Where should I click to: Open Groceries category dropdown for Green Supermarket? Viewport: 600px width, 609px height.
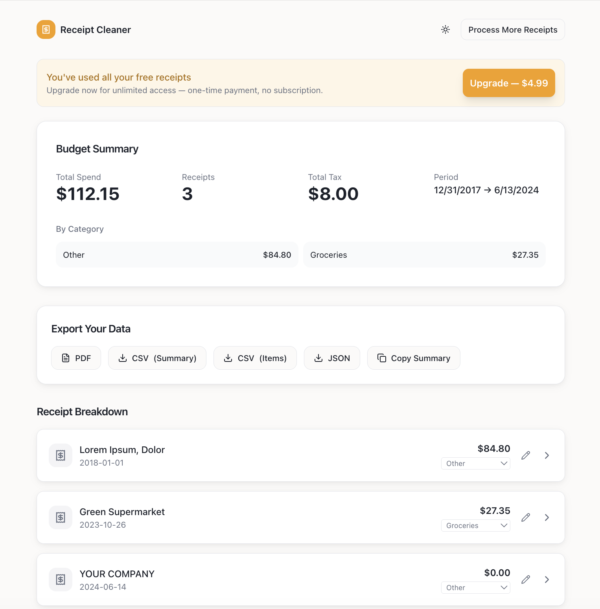pyautogui.click(x=476, y=526)
